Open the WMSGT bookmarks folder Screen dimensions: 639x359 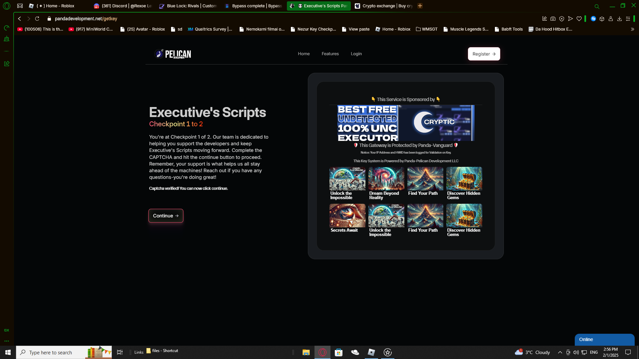(x=427, y=29)
